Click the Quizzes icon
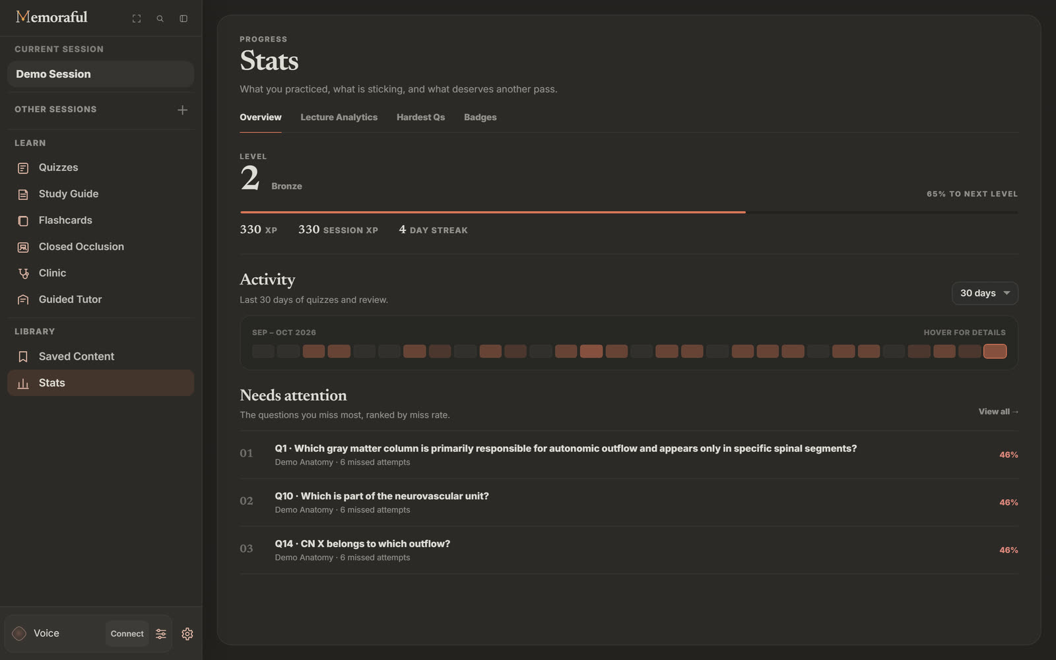Image resolution: width=1056 pixels, height=660 pixels. click(23, 168)
